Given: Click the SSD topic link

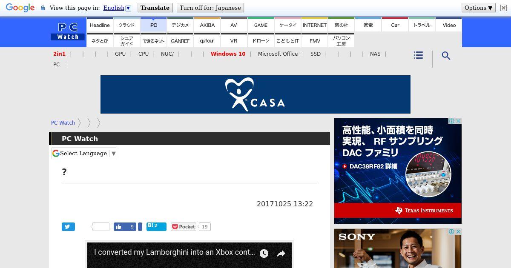Looking at the screenshot, I should (x=316, y=54).
